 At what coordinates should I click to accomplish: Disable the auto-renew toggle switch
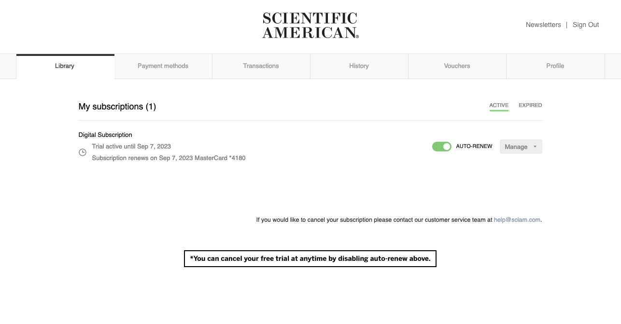pos(441,147)
